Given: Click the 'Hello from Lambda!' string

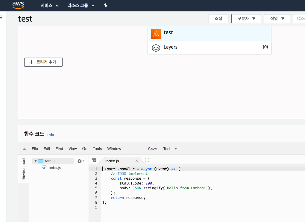Looking at the screenshot, I should click(x=186, y=188).
